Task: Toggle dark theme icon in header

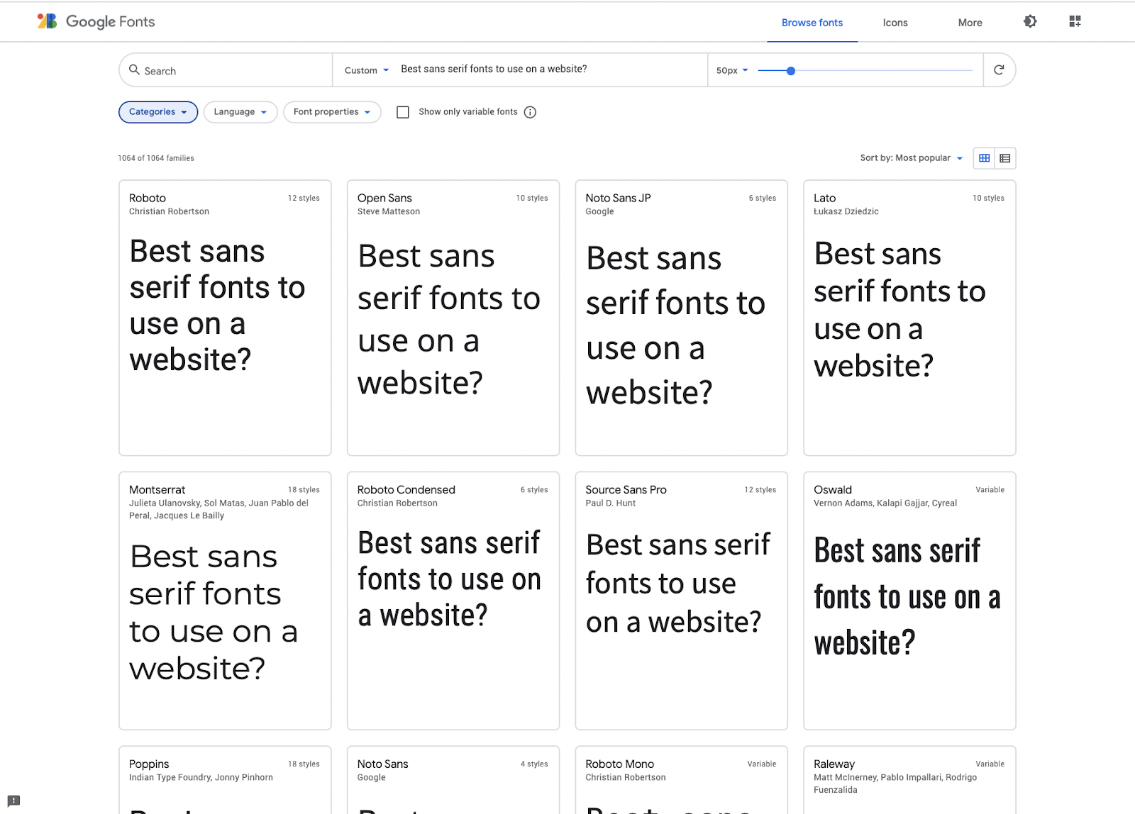Action: [1030, 21]
